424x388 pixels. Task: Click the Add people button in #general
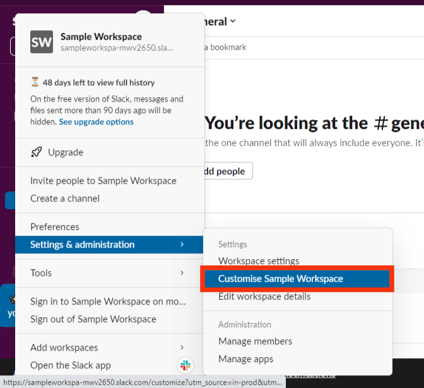pos(228,171)
